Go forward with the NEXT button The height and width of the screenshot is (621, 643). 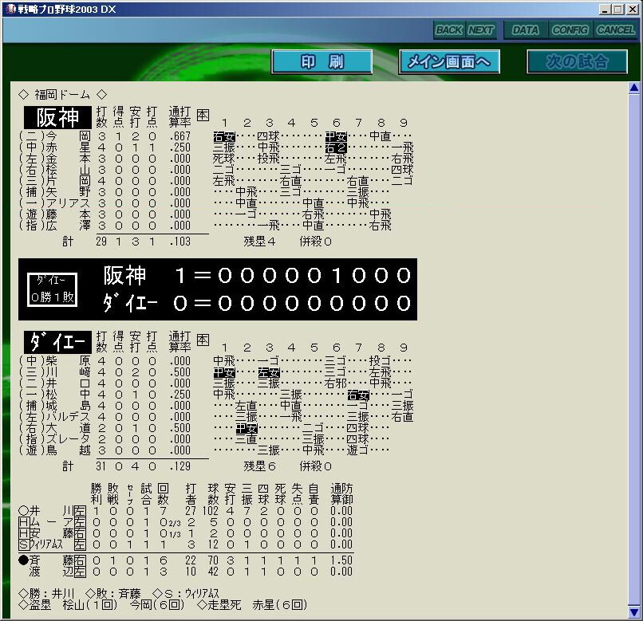481,30
